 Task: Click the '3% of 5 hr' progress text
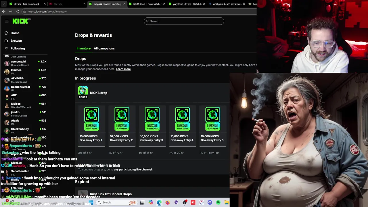(85, 153)
